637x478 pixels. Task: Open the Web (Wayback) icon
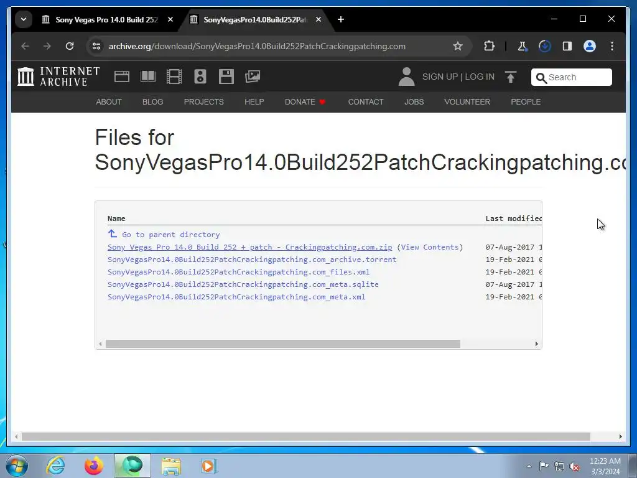point(122,77)
